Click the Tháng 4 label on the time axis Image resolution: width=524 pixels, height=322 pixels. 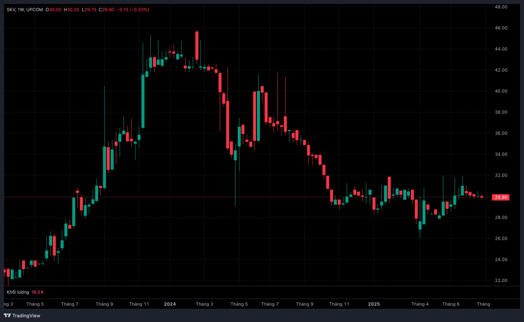pos(420,304)
